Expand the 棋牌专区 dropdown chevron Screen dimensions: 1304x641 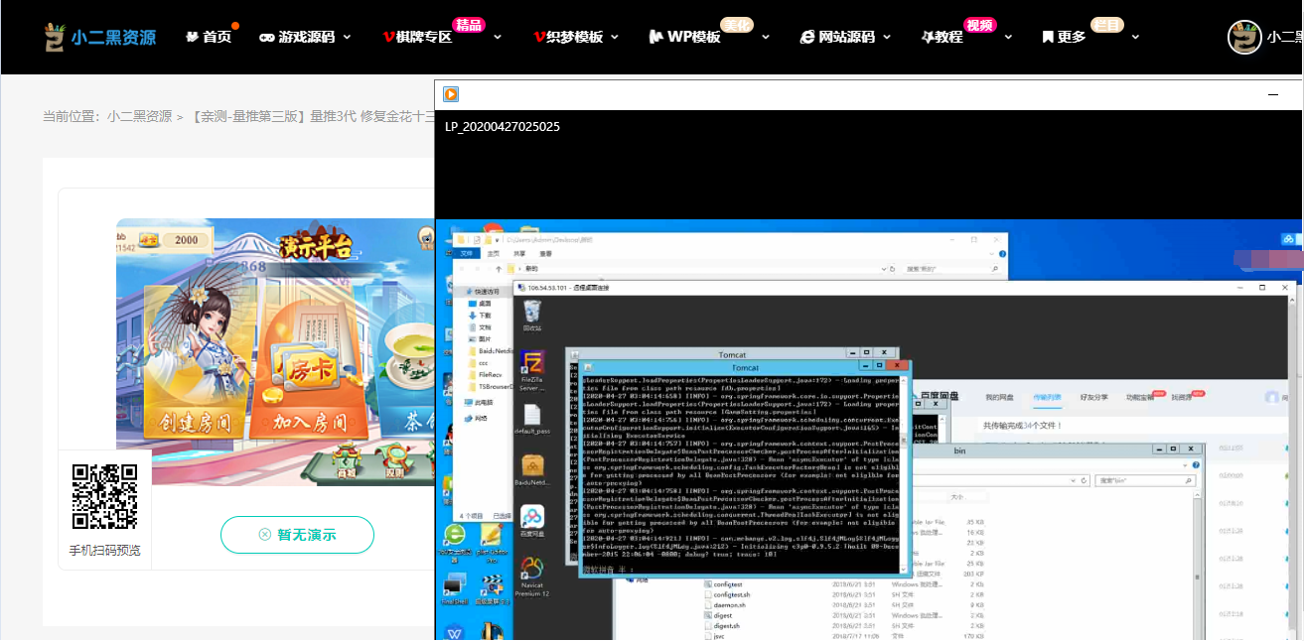coord(498,37)
